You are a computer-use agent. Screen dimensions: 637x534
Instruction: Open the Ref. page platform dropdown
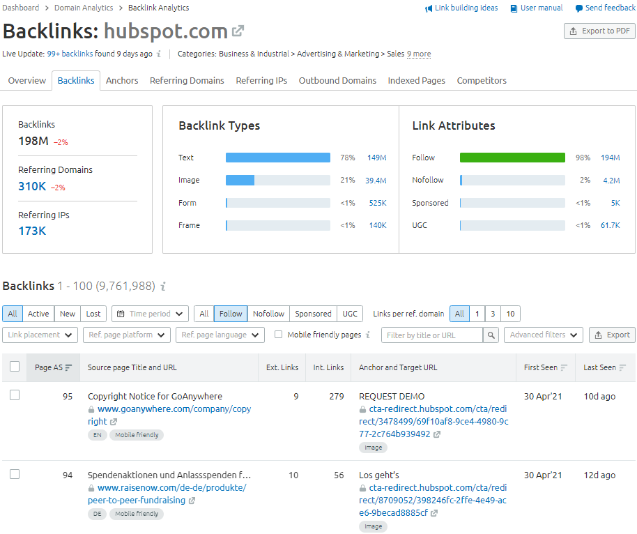[x=127, y=335]
